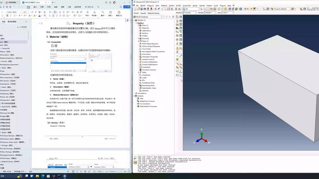Open the Section Manager toolbox icon
Image resolution: width=319 pixels, height=179 pixels.
click(x=180, y=21)
